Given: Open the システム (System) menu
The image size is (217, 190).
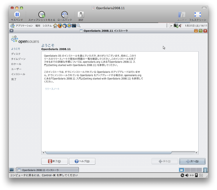Looking at the screenshot, I should click(x=47, y=26).
